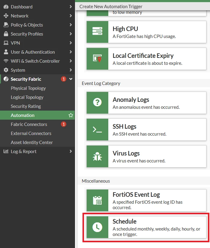
Task: Choose the High CPU trigger
Action: click(146, 32)
